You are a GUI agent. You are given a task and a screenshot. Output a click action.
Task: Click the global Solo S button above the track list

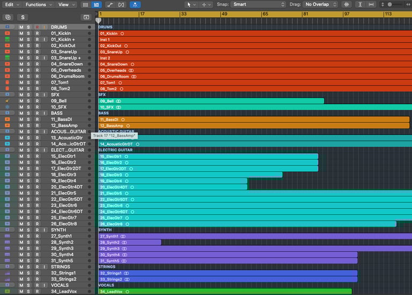[x=23, y=17]
